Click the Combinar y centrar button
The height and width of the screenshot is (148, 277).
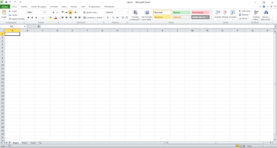pos(93,18)
